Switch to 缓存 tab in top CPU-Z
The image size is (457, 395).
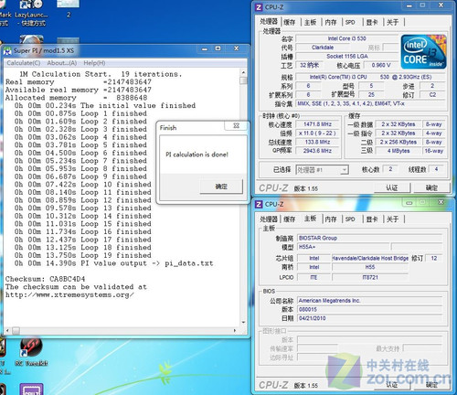click(x=290, y=22)
